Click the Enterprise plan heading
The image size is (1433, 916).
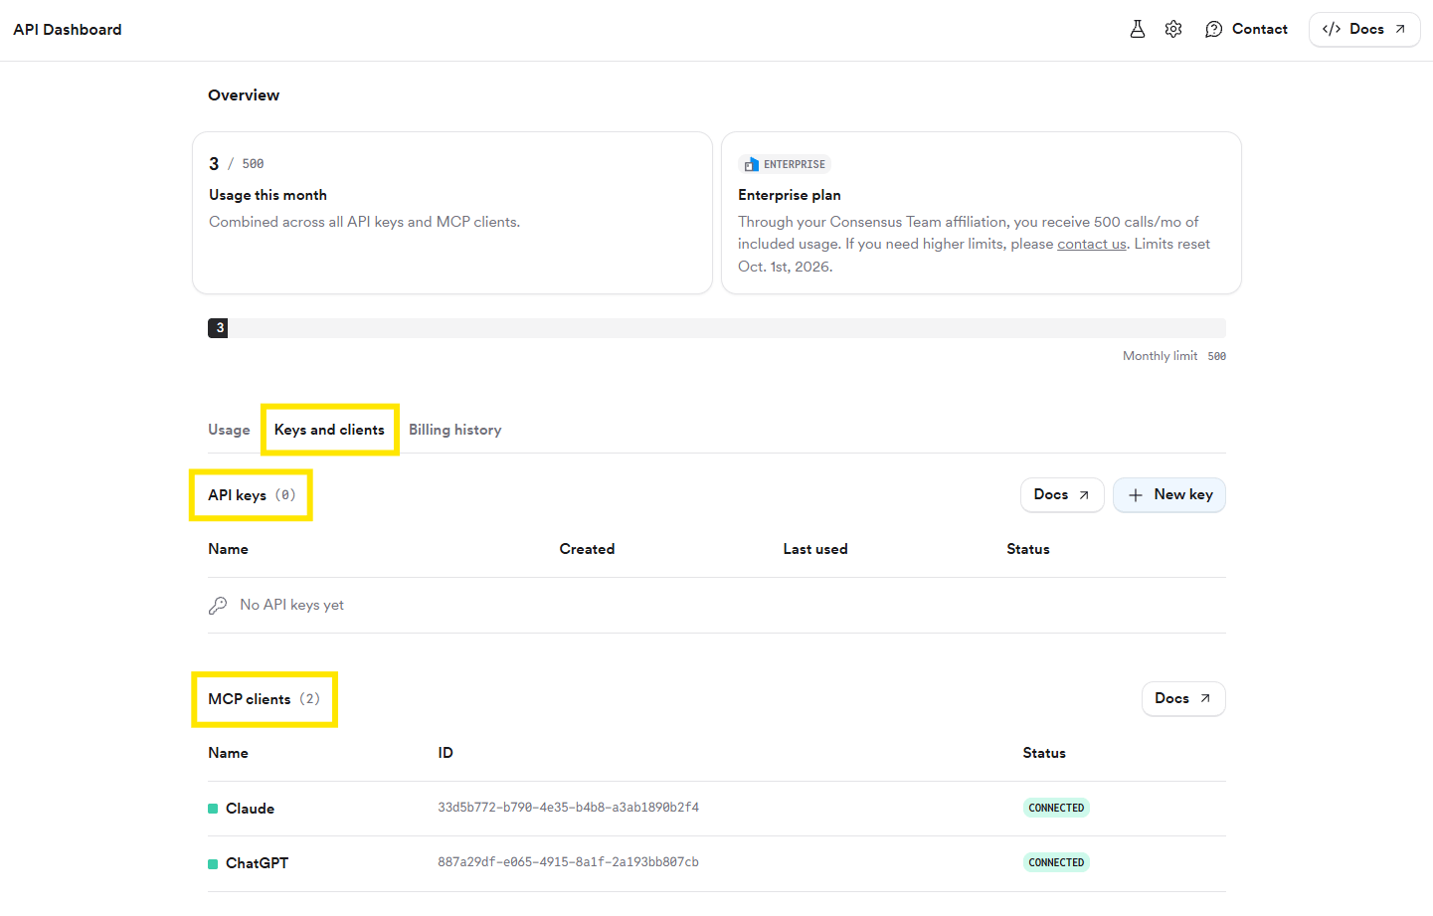790,195
